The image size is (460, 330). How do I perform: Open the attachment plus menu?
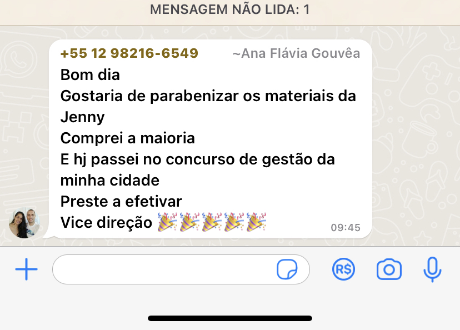tap(27, 269)
